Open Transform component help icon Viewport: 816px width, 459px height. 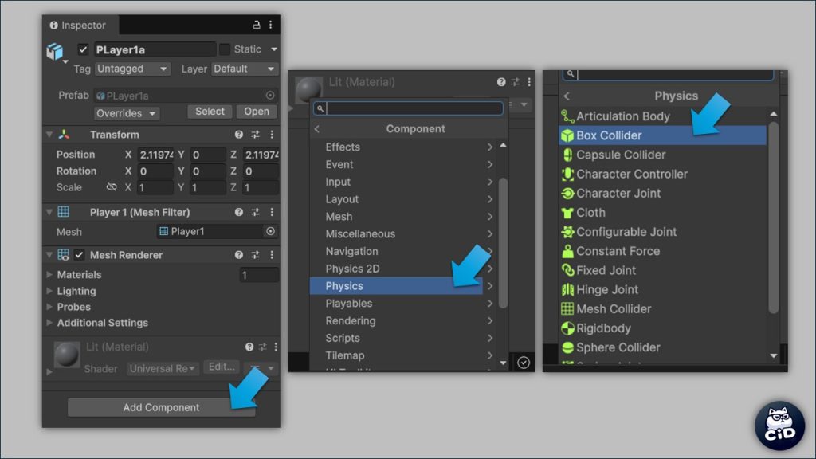[239, 135]
